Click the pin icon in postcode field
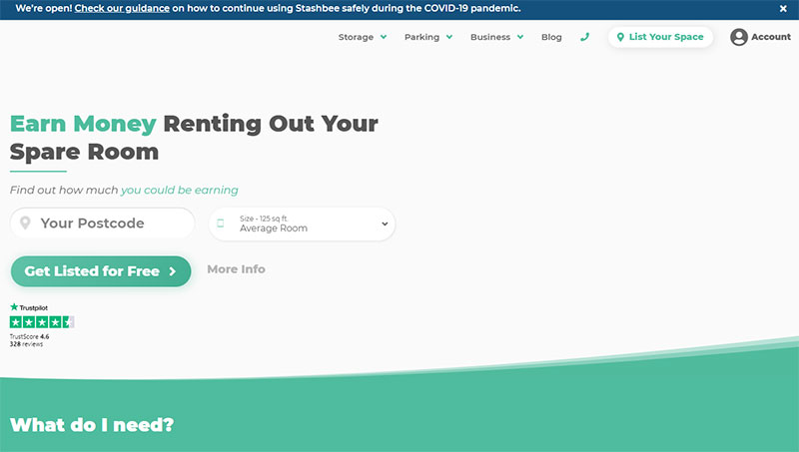The width and height of the screenshot is (799, 452). pyautogui.click(x=25, y=223)
